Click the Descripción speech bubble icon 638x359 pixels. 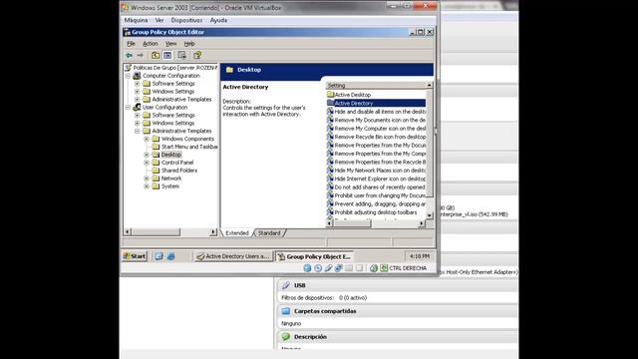click(286, 337)
